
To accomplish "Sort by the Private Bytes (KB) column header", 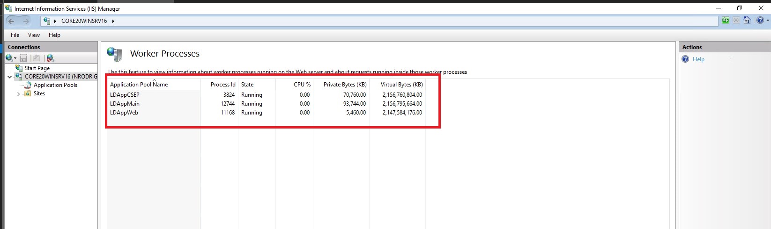I will [x=345, y=85].
